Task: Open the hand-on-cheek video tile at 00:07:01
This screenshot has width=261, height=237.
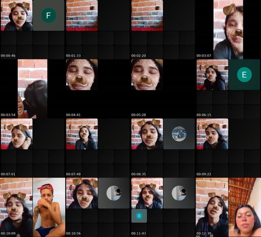Action: tap(17, 134)
